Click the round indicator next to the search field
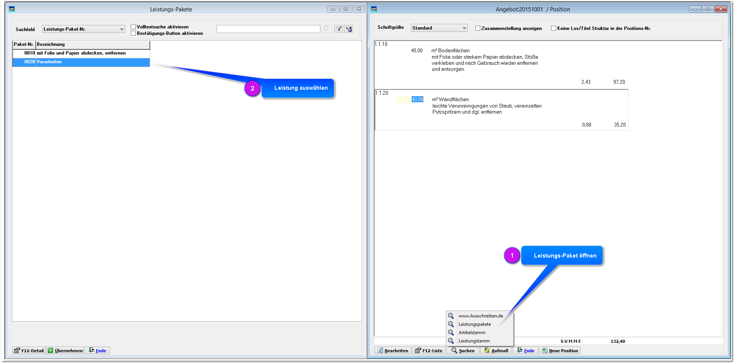The width and height of the screenshot is (735, 364). tap(326, 28)
